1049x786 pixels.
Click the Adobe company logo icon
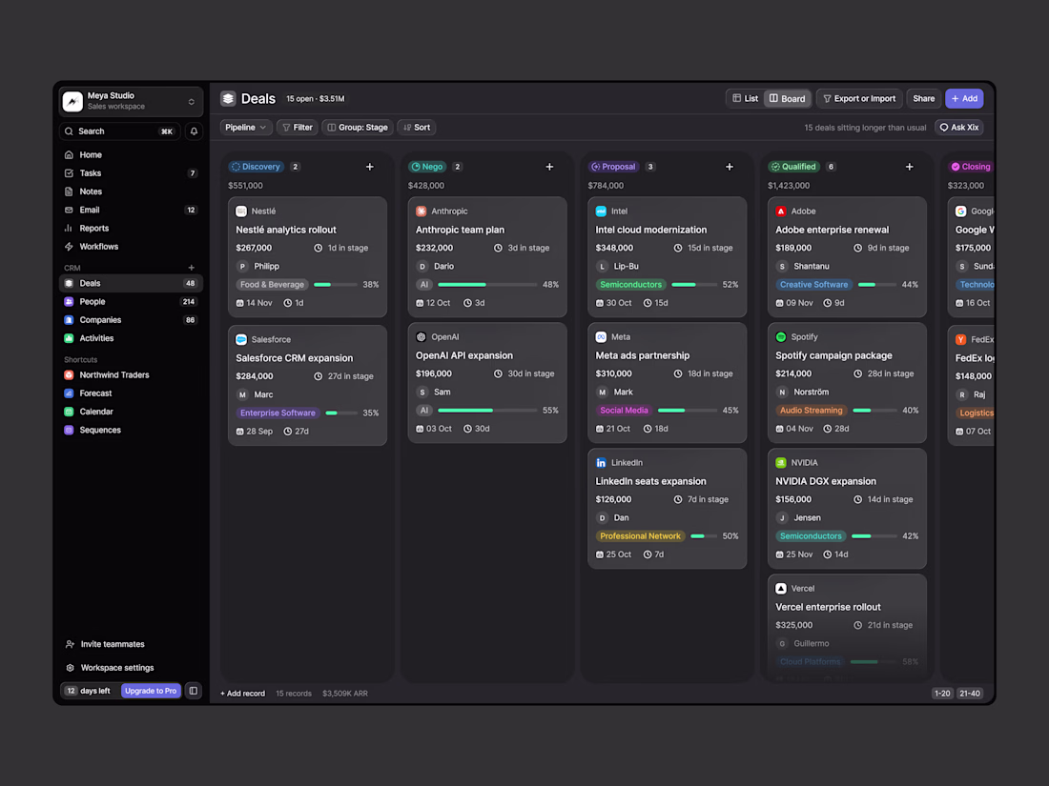(781, 212)
